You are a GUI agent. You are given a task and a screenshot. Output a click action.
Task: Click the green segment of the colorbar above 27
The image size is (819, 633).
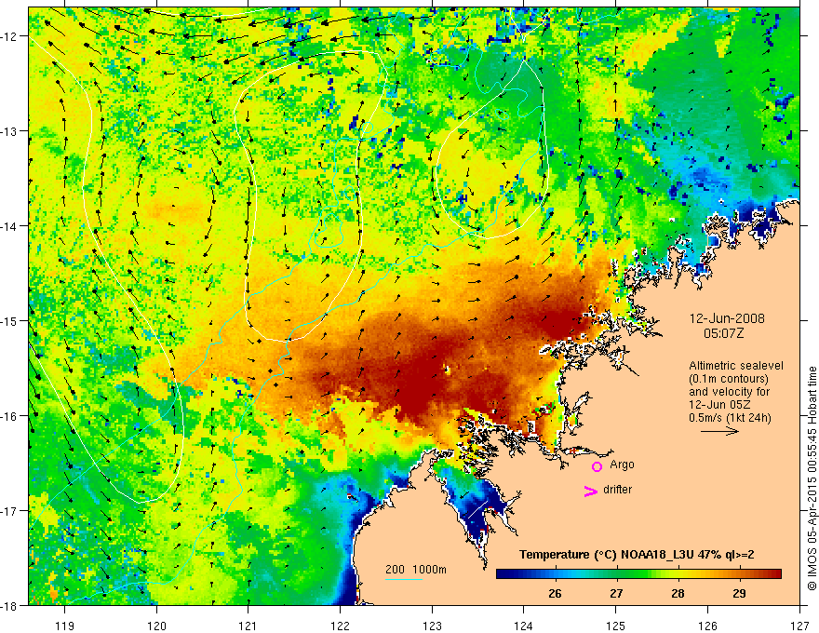tap(616, 574)
